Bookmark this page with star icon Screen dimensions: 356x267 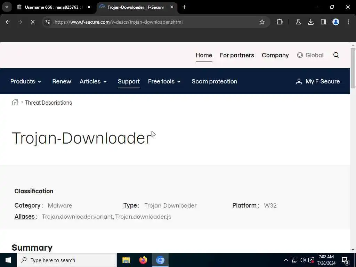tap(262, 22)
